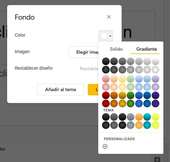
Task: Select the theme orange linear gradient swatch
Action: point(139,117)
